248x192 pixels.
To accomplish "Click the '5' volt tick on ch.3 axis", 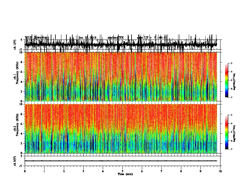I will coord(22,156).
